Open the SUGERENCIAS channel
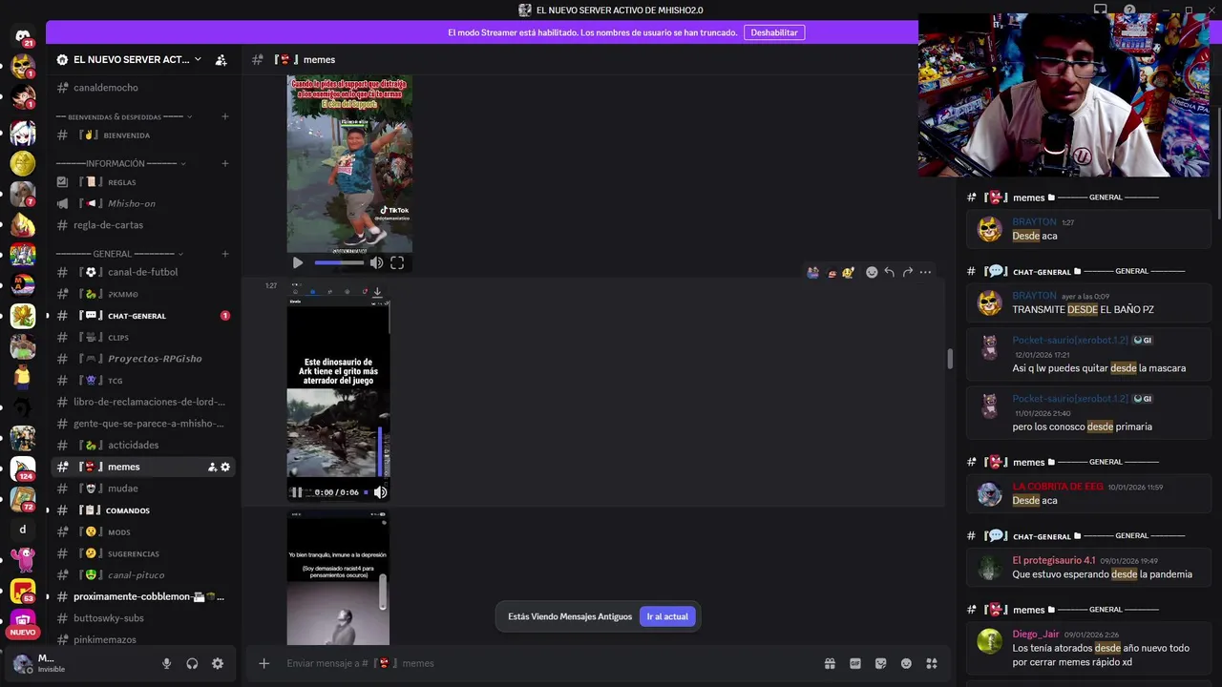Image resolution: width=1222 pixels, height=687 pixels. [x=142, y=553]
